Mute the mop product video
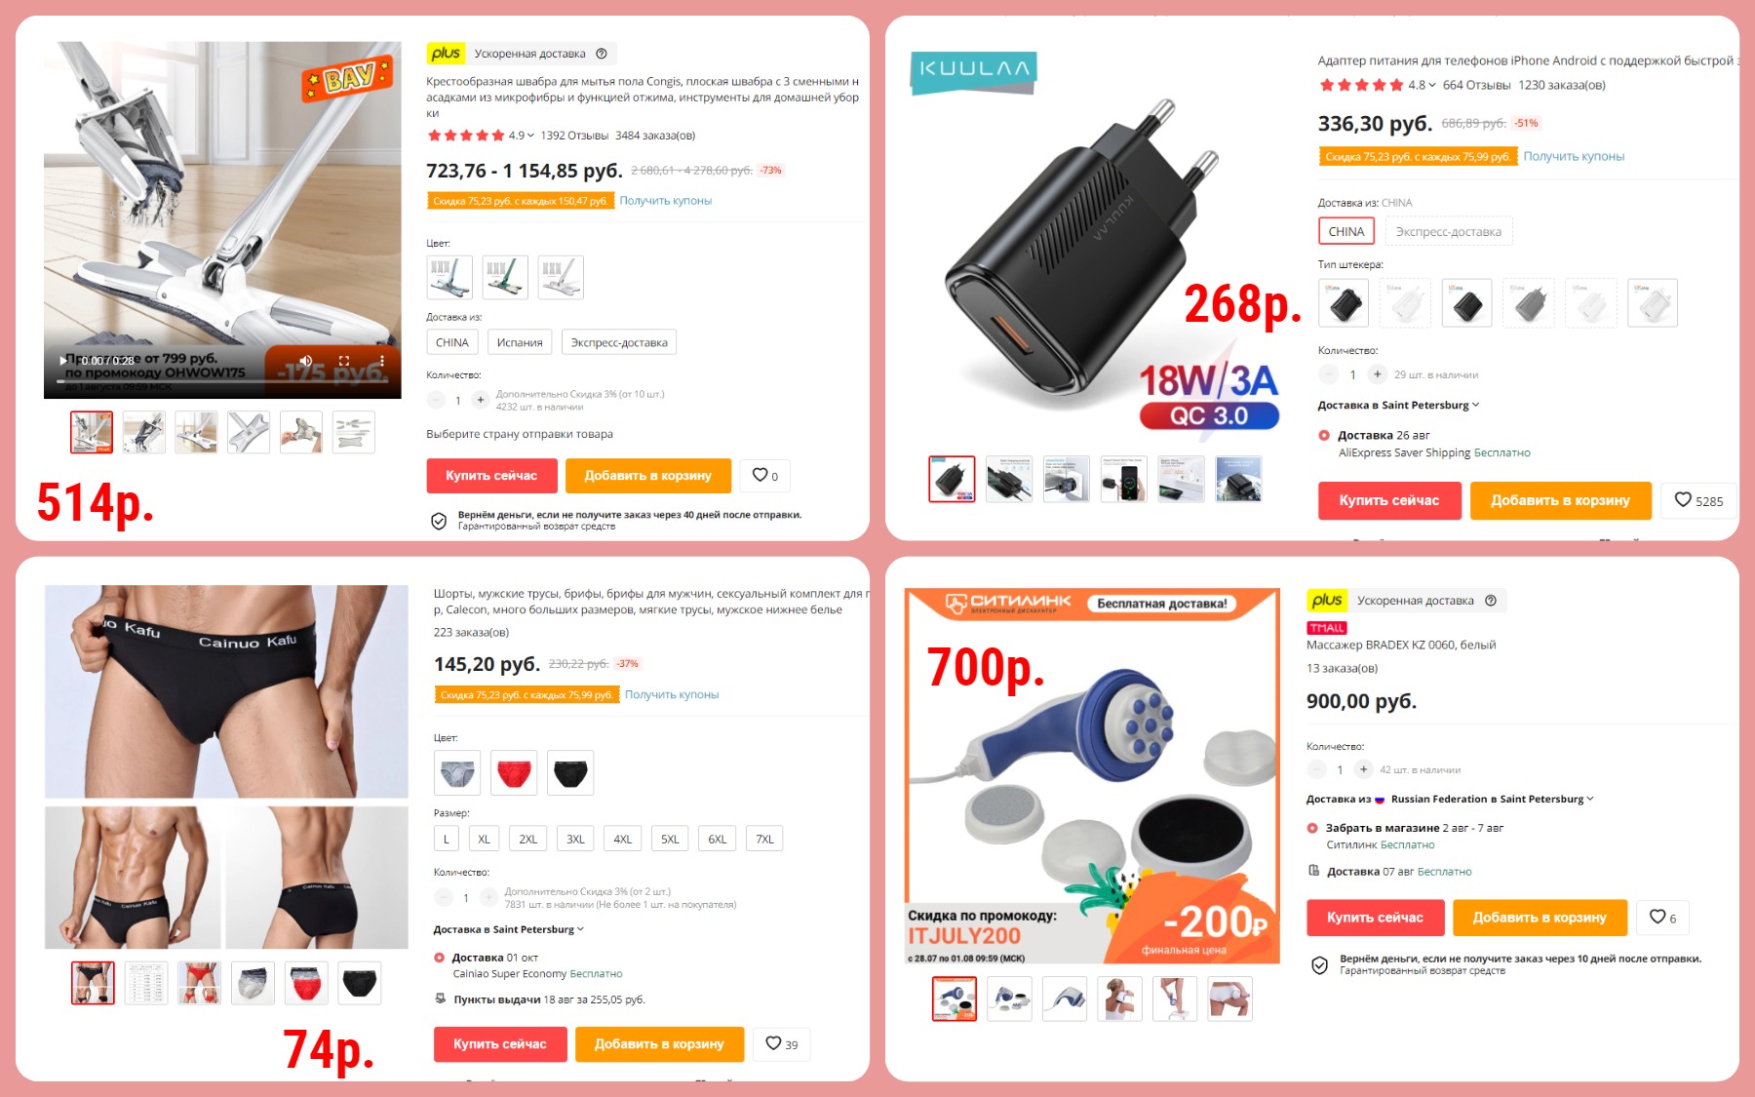1755x1097 pixels. click(306, 361)
